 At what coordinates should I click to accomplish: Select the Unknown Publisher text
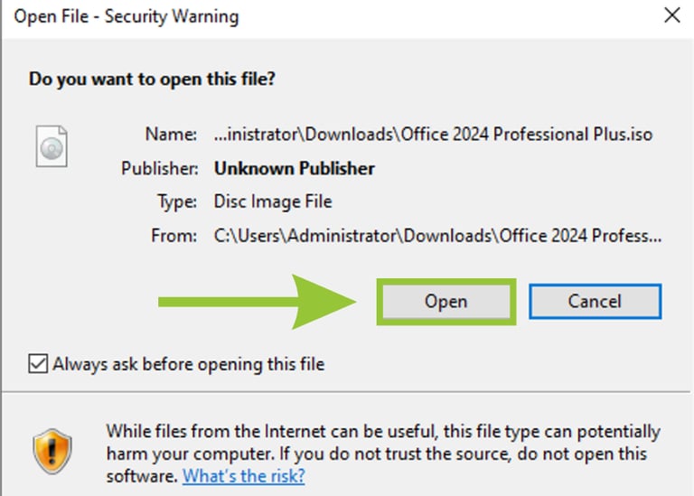[295, 168]
